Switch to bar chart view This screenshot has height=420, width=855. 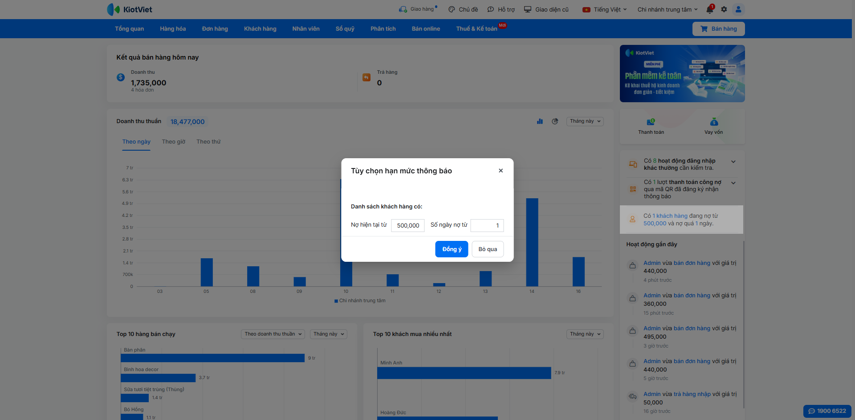click(x=540, y=121)
